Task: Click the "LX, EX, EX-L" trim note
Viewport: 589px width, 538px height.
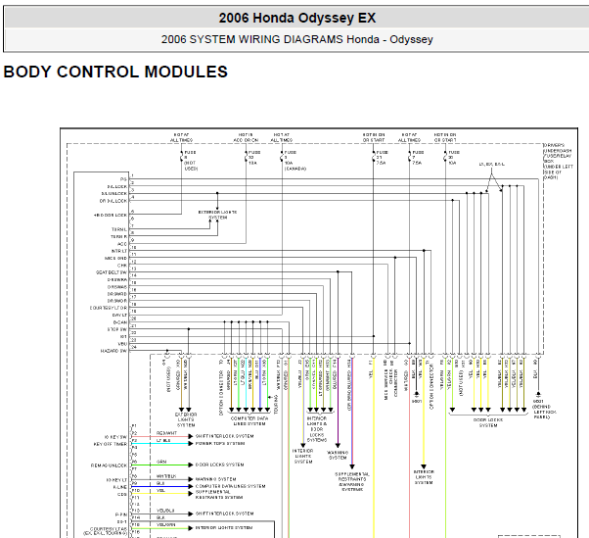Action: click(492, 165)
